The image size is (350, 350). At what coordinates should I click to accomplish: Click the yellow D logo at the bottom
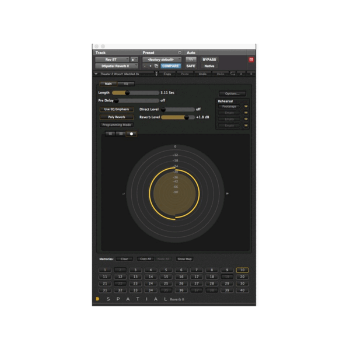(97, 299)
